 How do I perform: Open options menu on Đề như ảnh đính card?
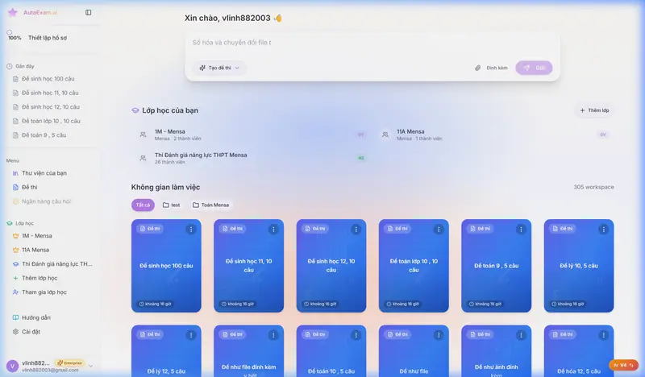pyautogui.click(x=521, y=335)
